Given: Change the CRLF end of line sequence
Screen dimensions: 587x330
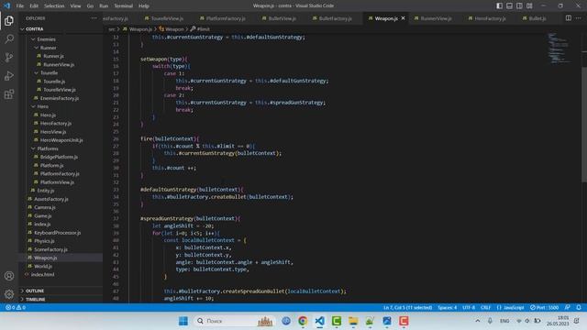Looking at the screenshot, I should coord(485,307).
